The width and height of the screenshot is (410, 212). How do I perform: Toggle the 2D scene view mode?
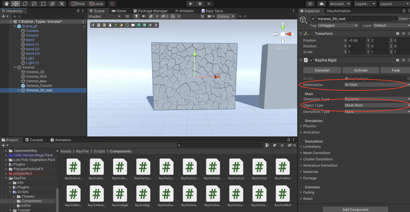[127, 17]
